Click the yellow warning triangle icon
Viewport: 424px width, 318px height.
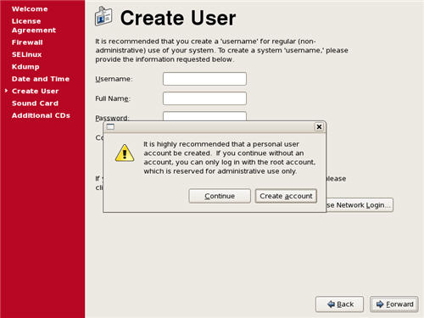(125, 153)
